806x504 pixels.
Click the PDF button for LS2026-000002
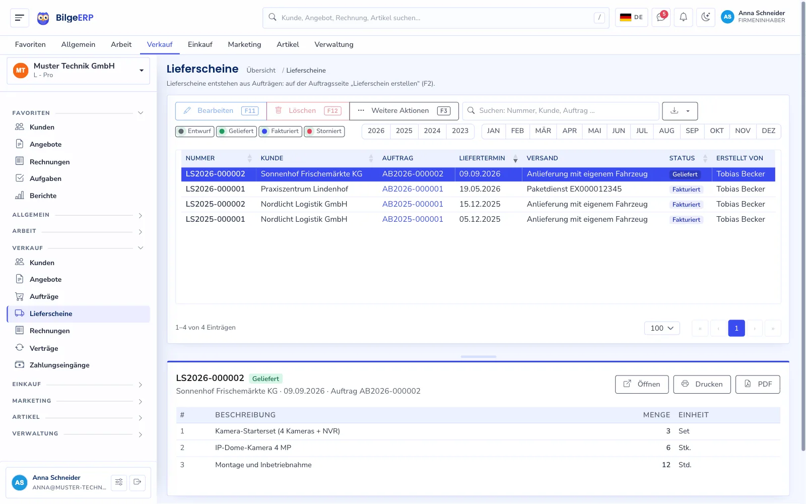(758, 384)
